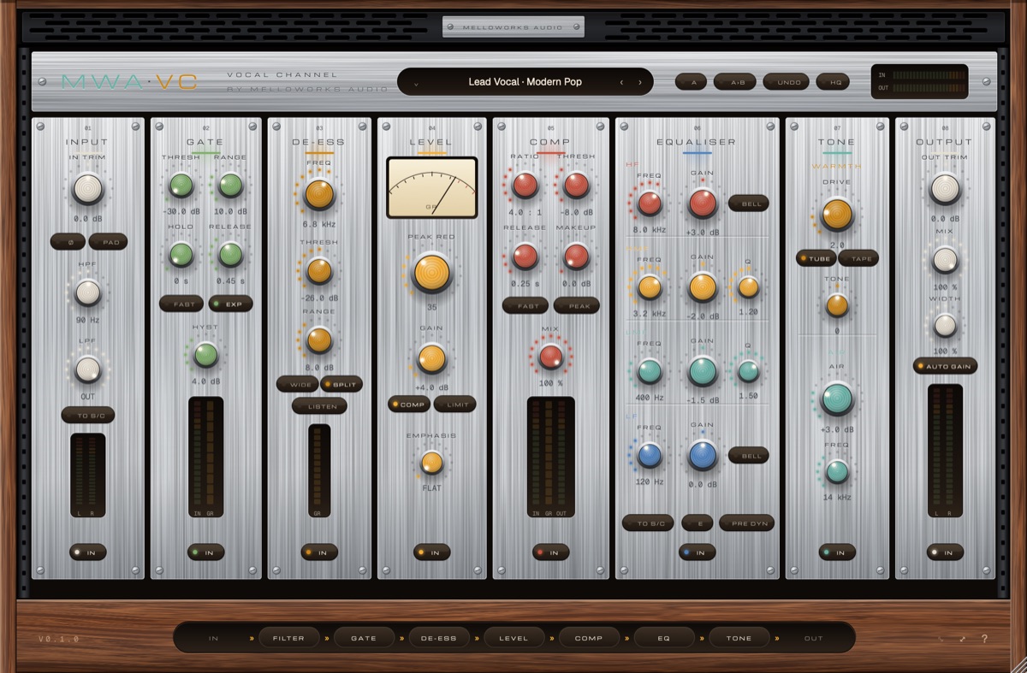Image resolution: width=1027 pixels, height=673 pixels.
Task: Select WIDE mode in De-Ess
Action: pos(297,385)
